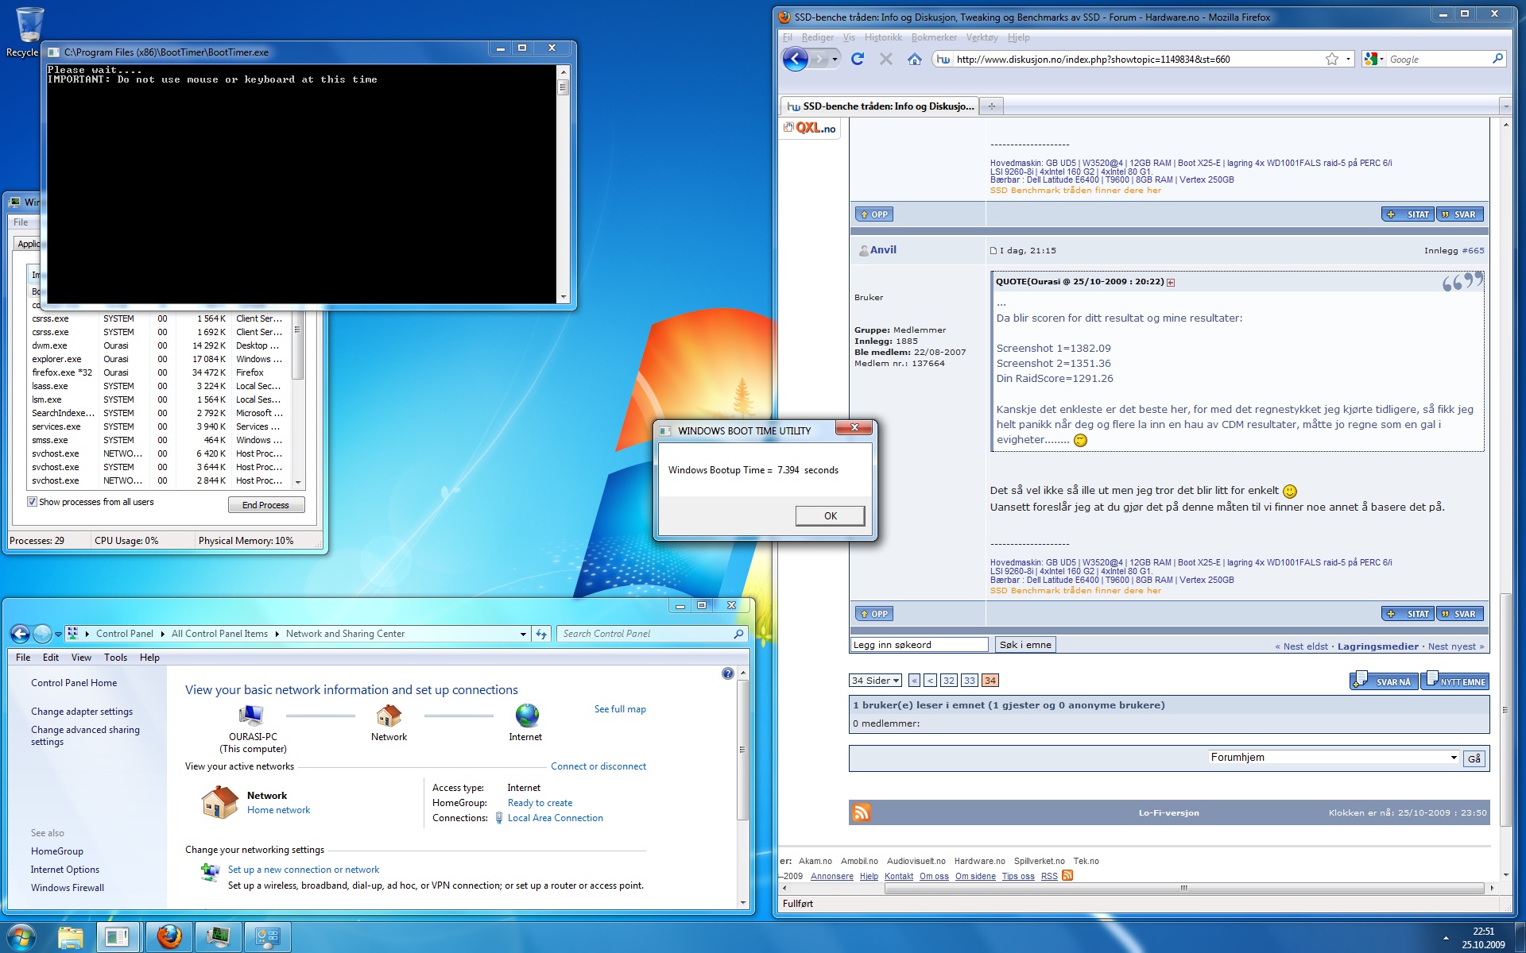The image size is (1526, 953).
Task: Open Firefox address bar history dropdown
Action: tap(1349, 60)
